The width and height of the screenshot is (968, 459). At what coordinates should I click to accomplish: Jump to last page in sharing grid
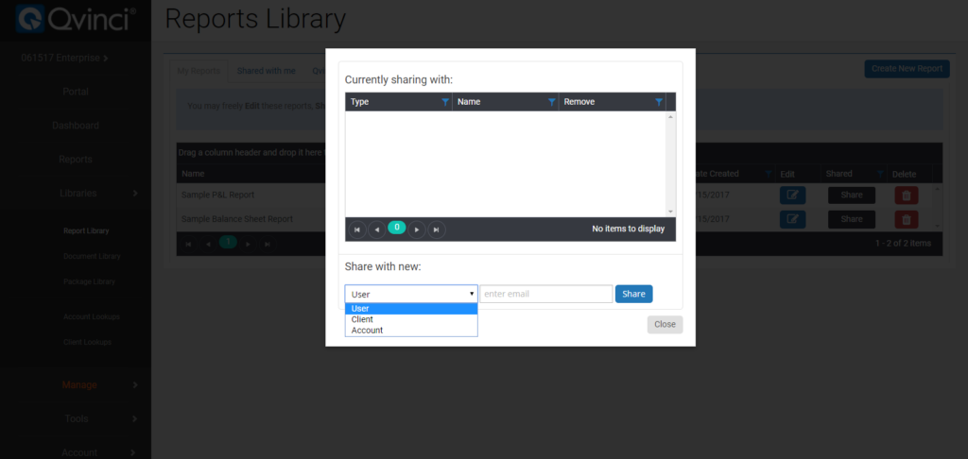click(436, 229)
